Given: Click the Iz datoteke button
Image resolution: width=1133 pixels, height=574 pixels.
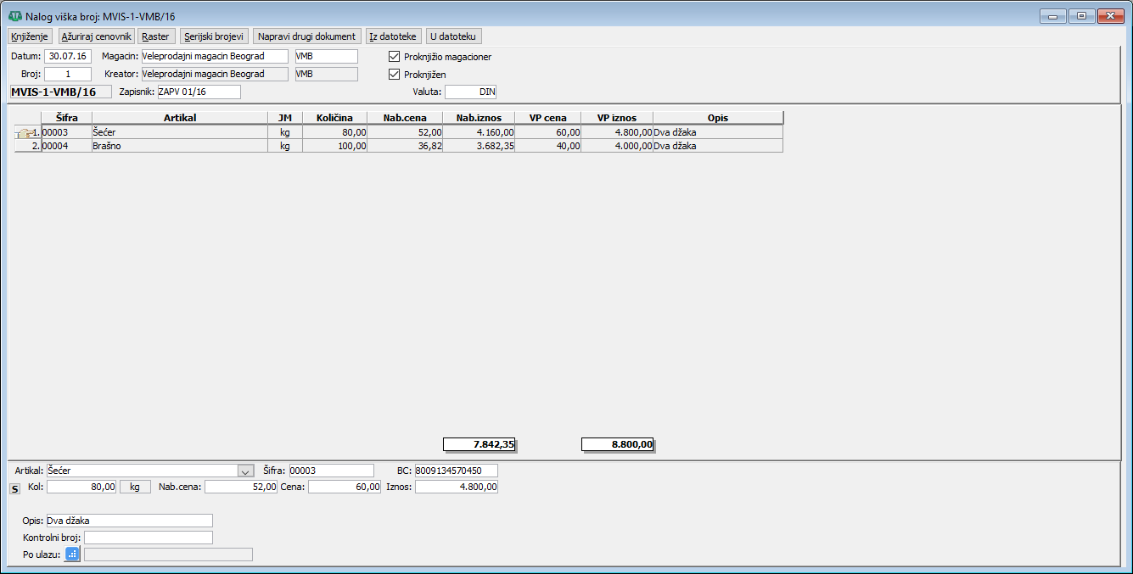Looking at the screenshot, I should (393, 36).
